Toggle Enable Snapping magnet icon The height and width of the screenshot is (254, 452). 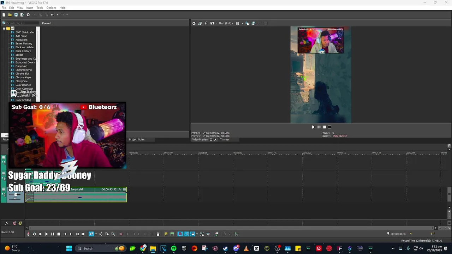pyautogui.click(x=180, y=234)
